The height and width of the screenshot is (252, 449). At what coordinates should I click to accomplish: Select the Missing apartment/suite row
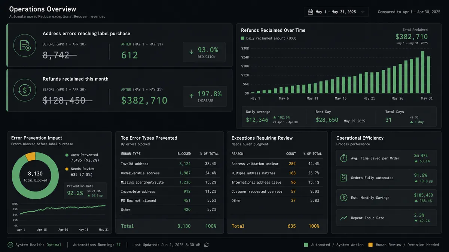(x=169, y=182)
